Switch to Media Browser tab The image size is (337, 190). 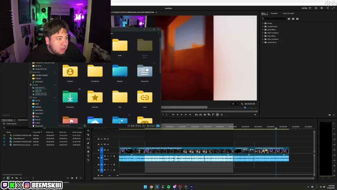23,120
